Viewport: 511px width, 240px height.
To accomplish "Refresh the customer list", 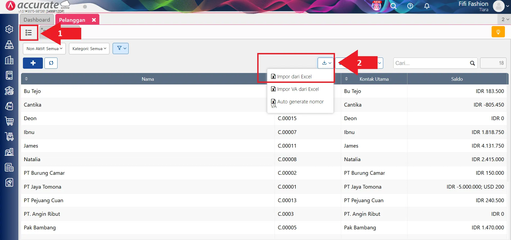I will 51,63.
